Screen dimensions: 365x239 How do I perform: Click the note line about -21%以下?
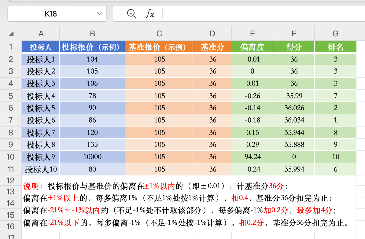click(186, 223)
